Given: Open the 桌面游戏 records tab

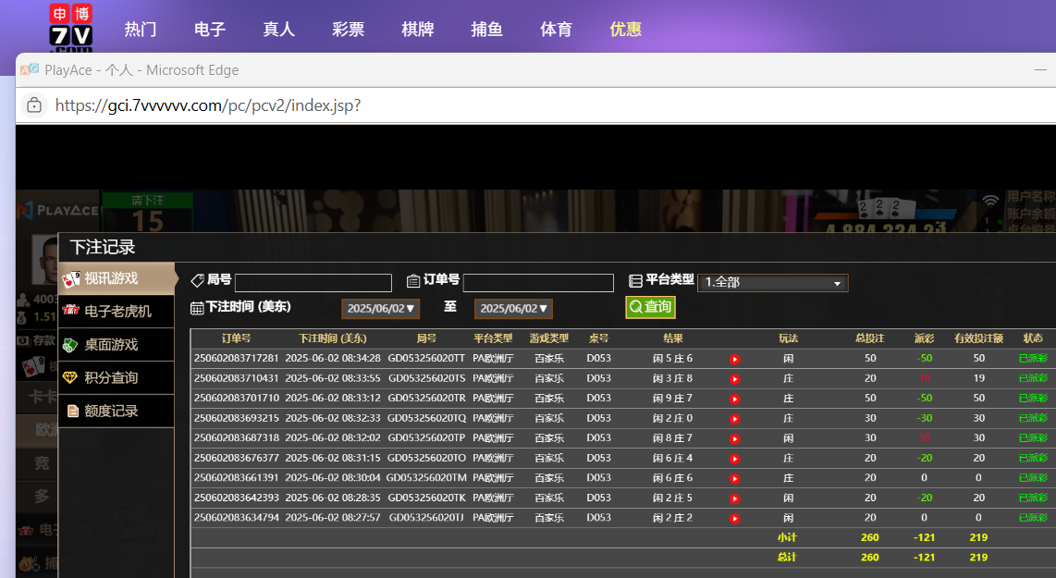Looking at the screenshot, I should click(117, 345).
